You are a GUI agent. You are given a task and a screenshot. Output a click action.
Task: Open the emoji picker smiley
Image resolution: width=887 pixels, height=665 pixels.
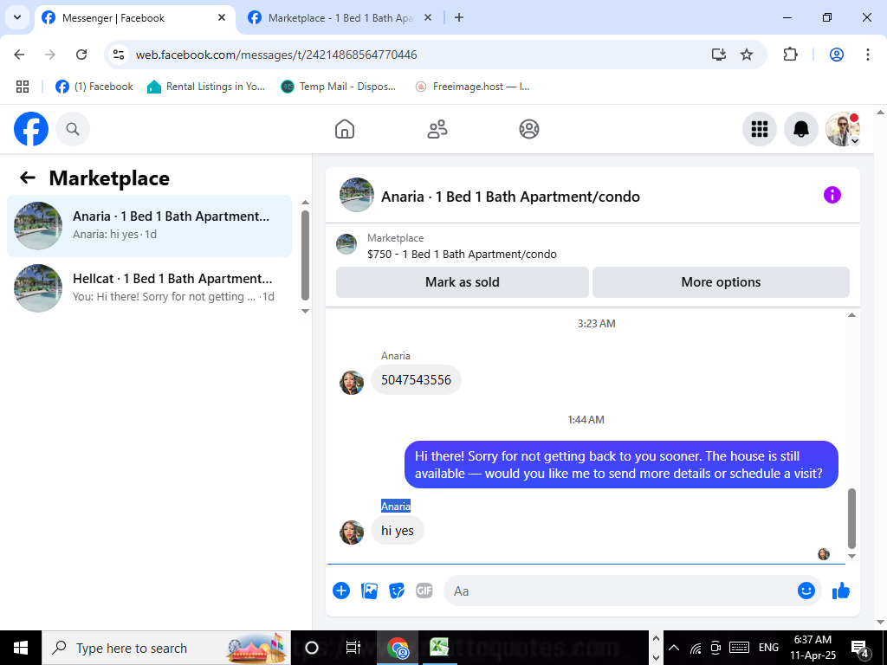click(806, 591)
